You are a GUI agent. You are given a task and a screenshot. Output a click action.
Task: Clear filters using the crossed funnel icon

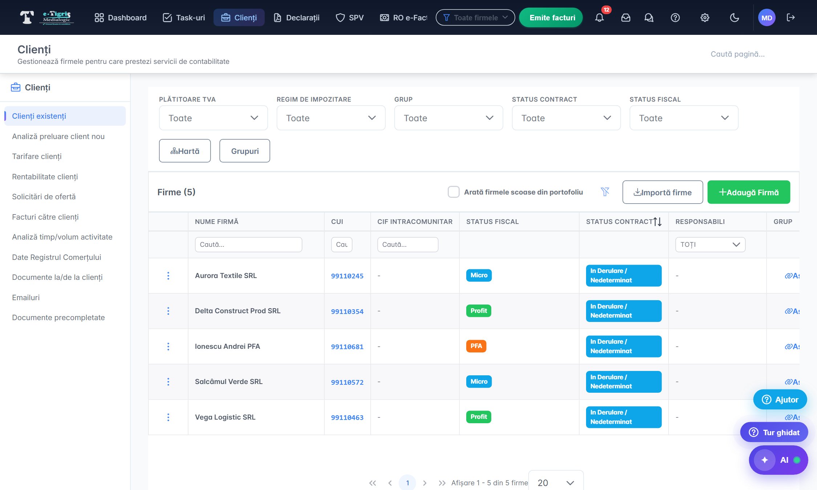pyautogui.click(x=605, y=192)
